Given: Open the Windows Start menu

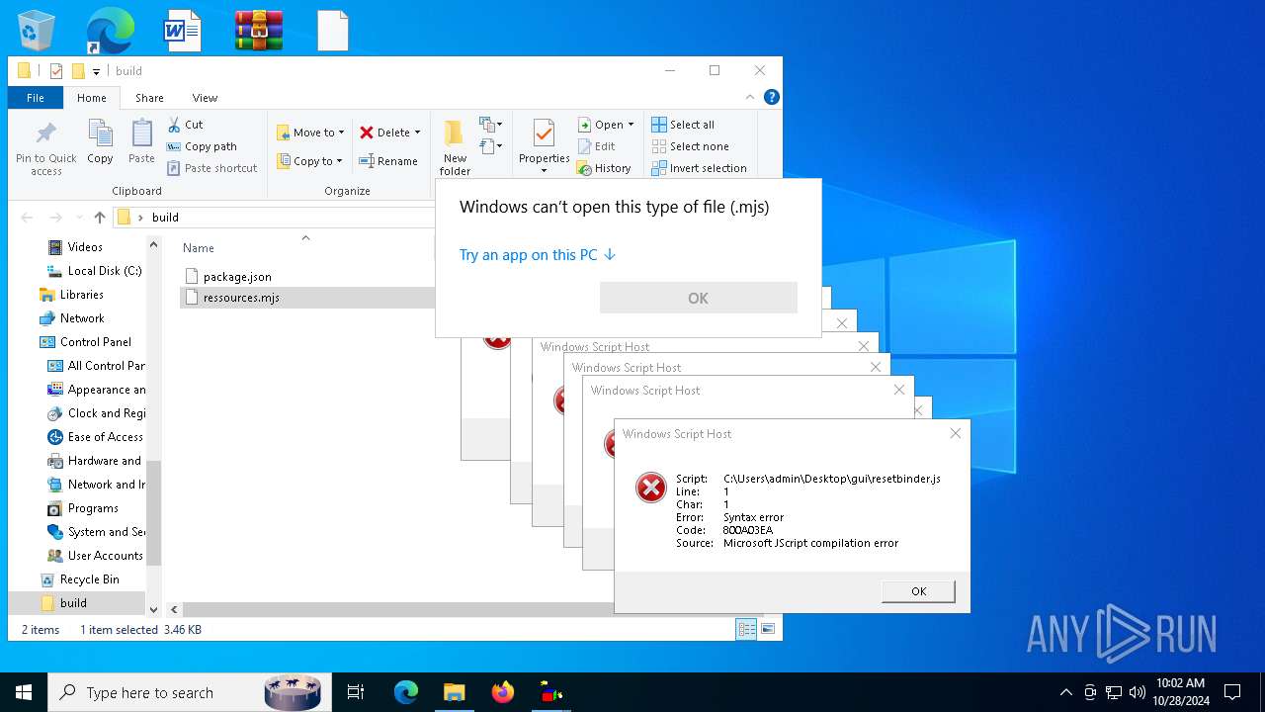Looking at the screenshot, I should [24, 692].
